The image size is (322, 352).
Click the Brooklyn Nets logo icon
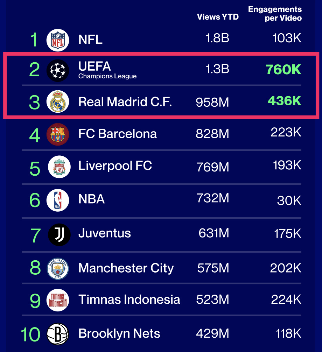tap(58, 334)
